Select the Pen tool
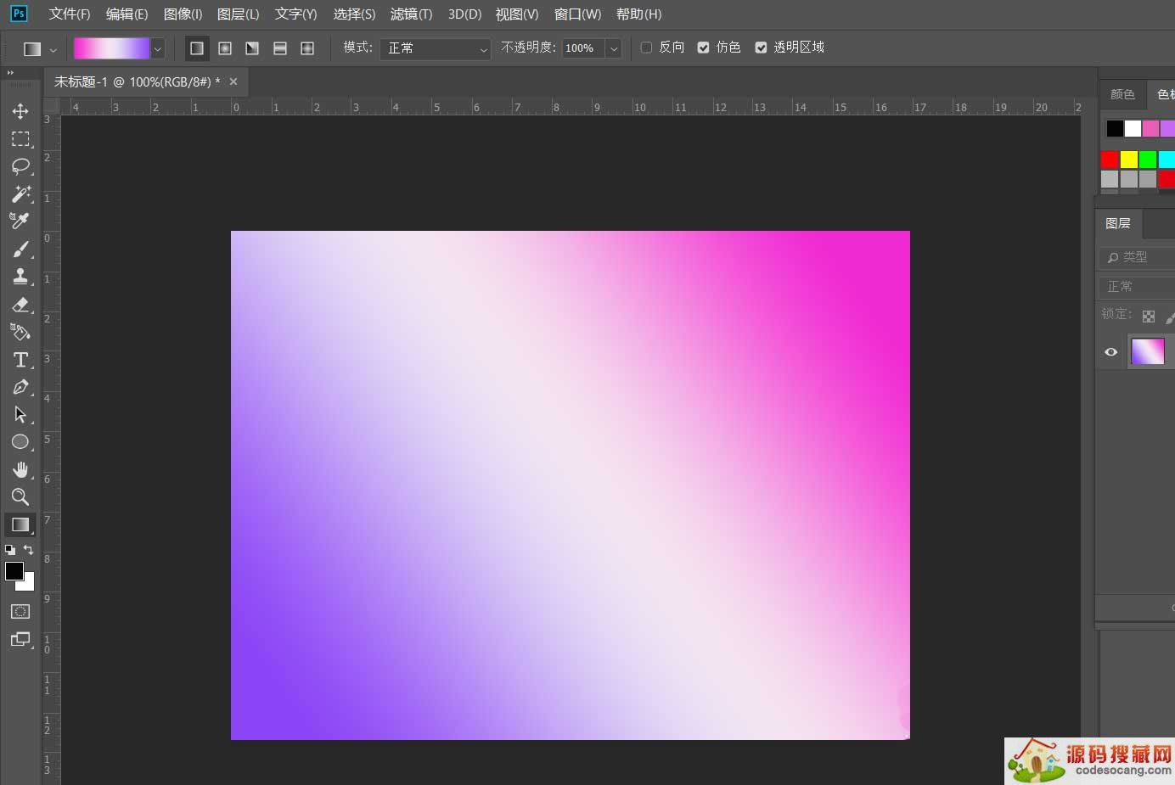1175x785 pixels. pyautogui.click(x=20, y=387)
